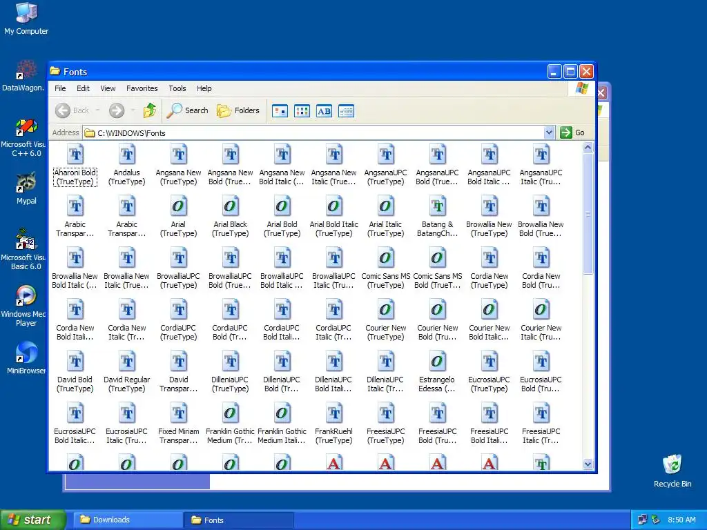Image resolution: width=707 pixels, height=530 pixels.
Task: Open the Back history dropdown arrow
Action: pyautogui.click(x=97, y=110)
